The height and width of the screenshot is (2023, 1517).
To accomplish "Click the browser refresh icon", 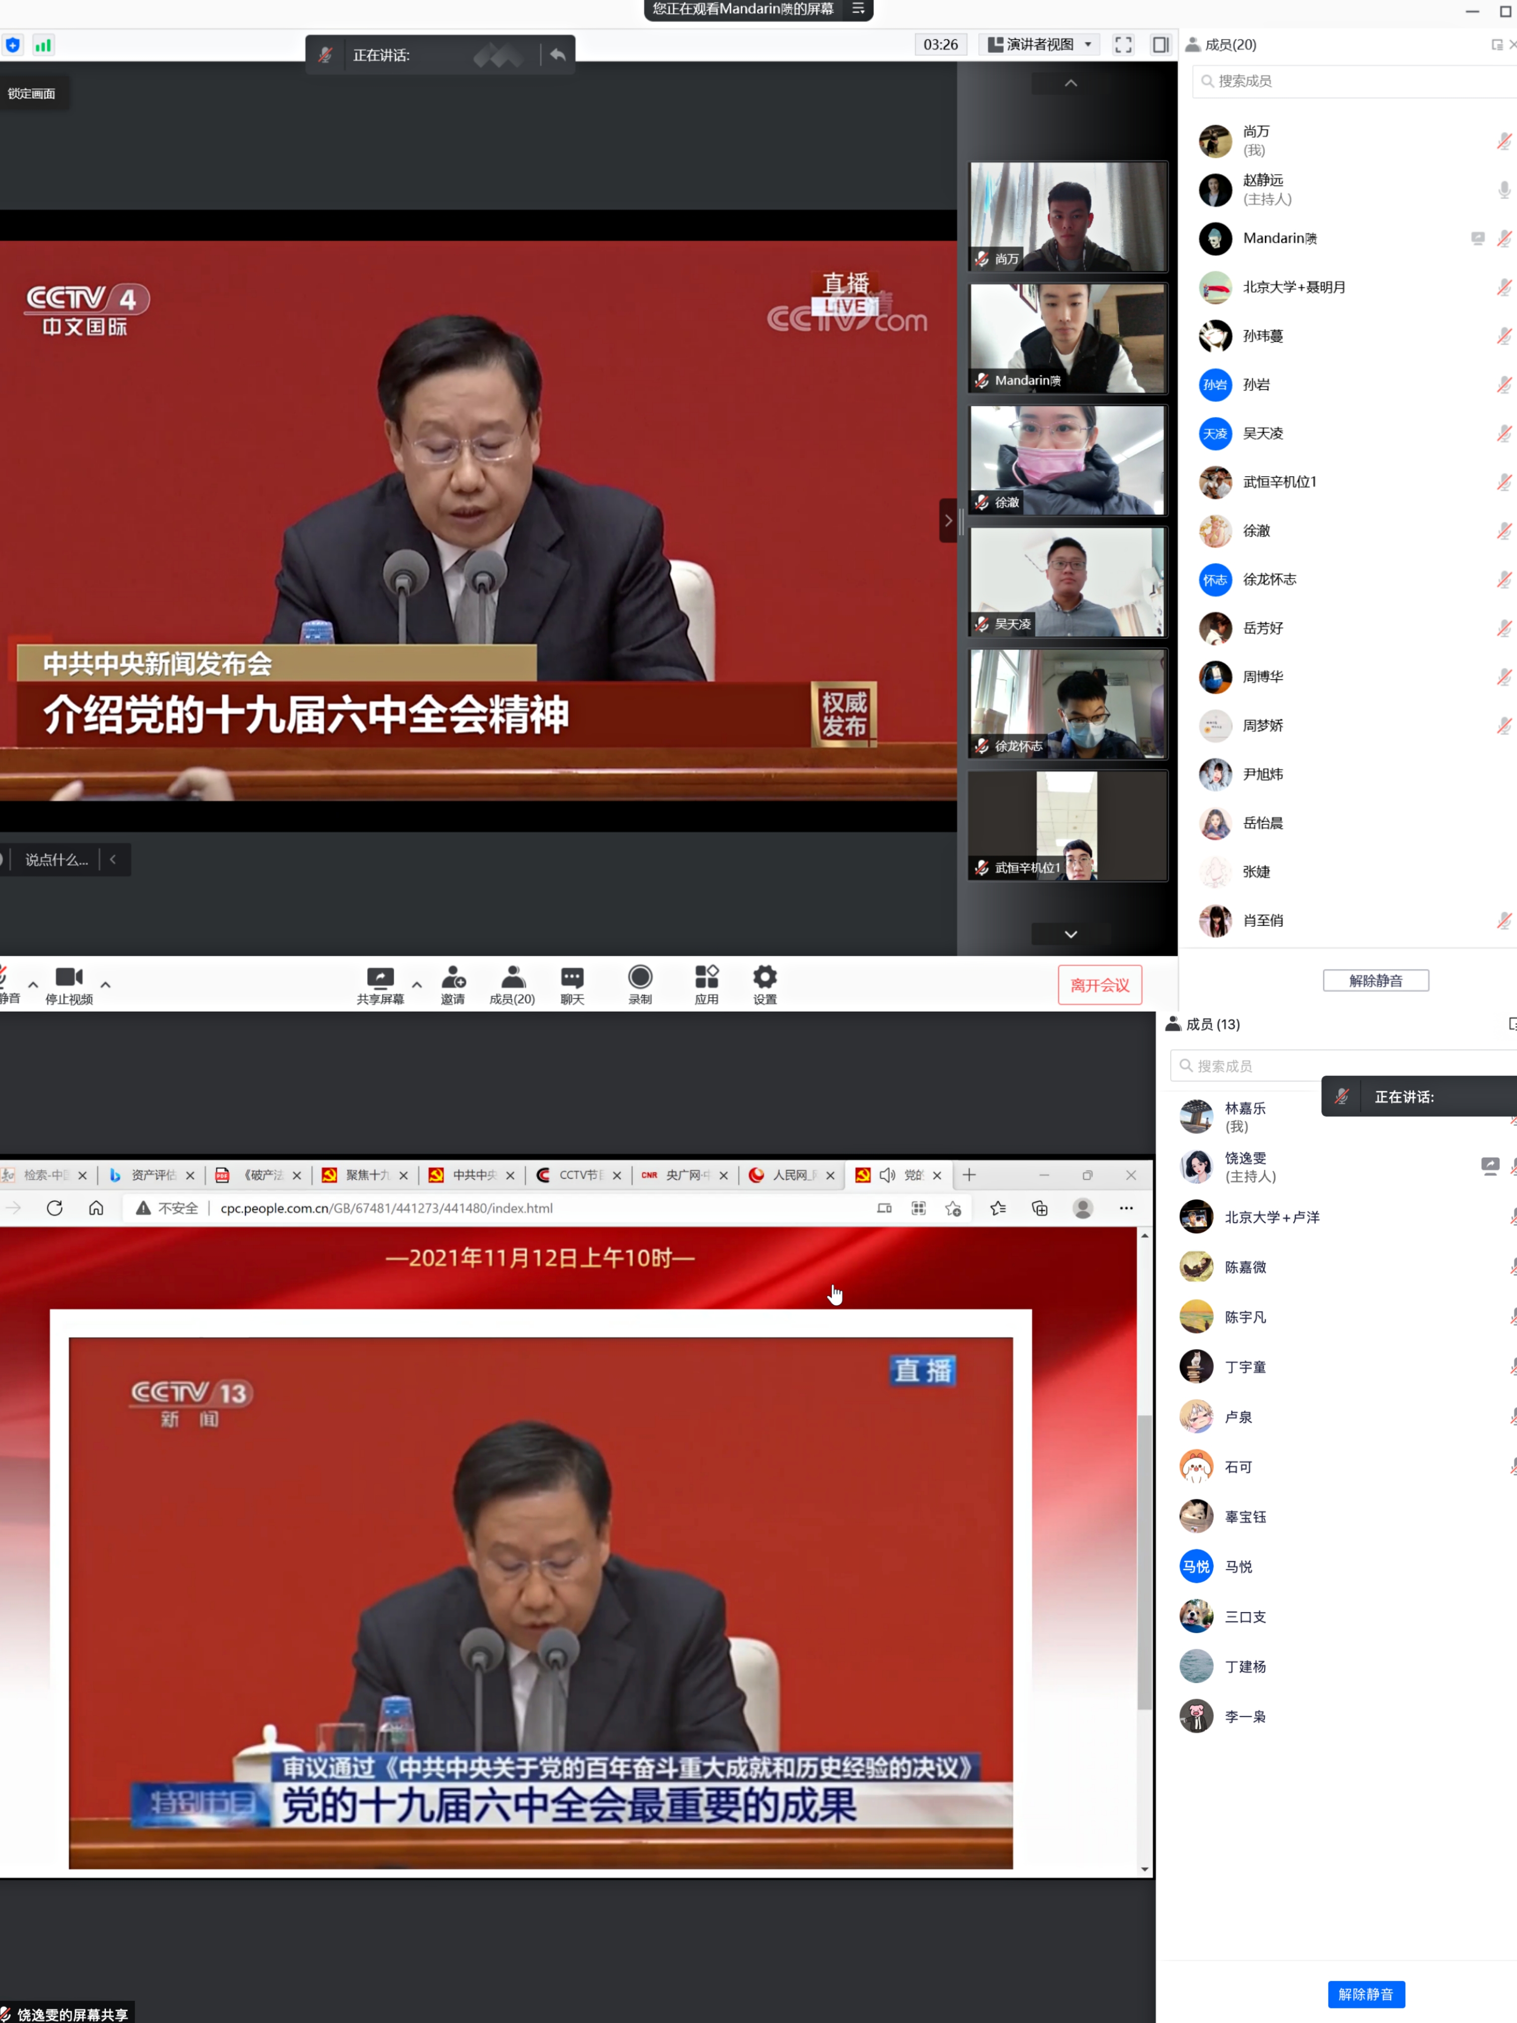I will tap(55, 1208).
